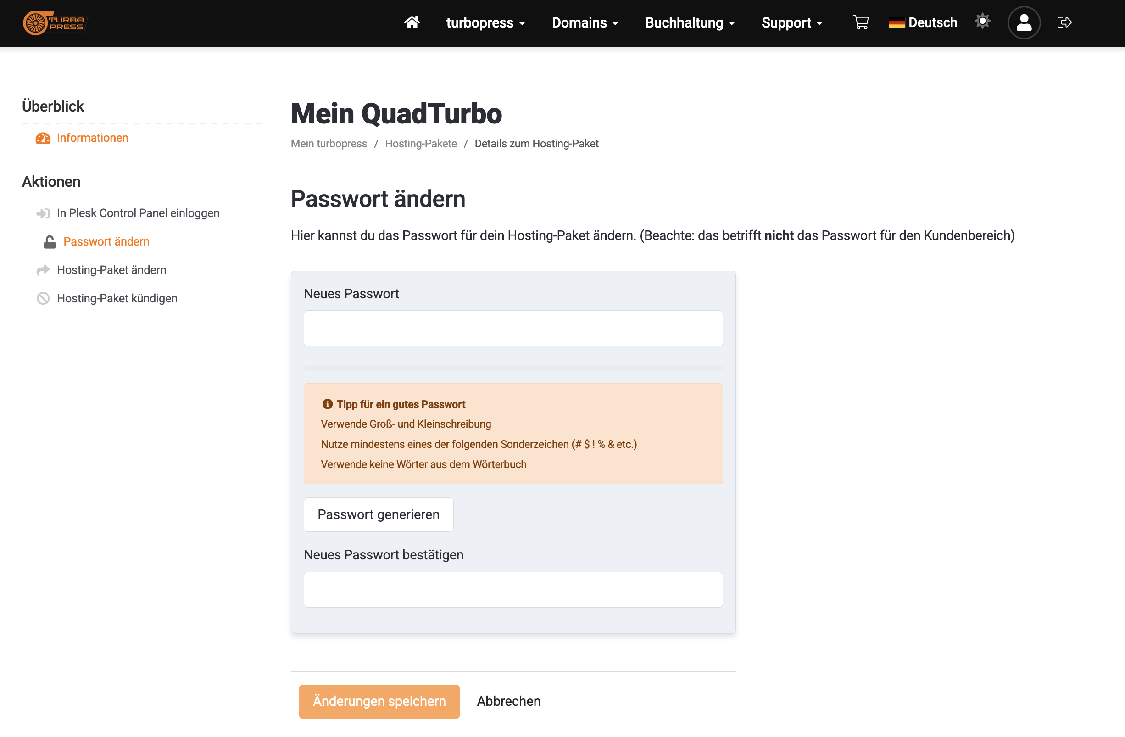Click the TurboPress logo

click(56, 22)
